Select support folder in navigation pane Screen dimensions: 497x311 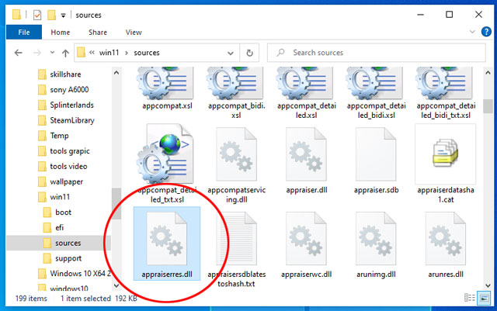click(68, 258)
